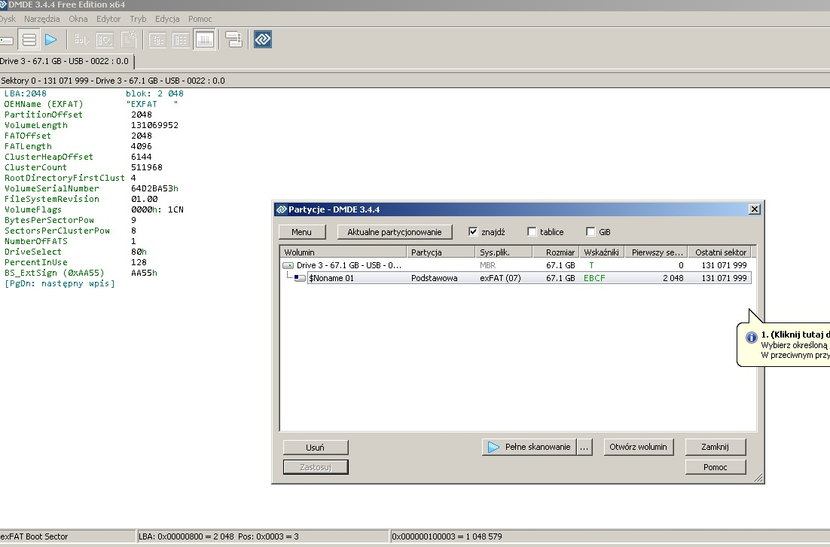The height and width of the screenshot is (547, 830).
Task: Click the RAID/cluster map toolbar icon
Action: tap(233, 40)
